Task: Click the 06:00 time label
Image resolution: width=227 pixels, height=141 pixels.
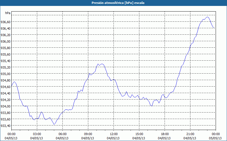Action: pos(62,134)
